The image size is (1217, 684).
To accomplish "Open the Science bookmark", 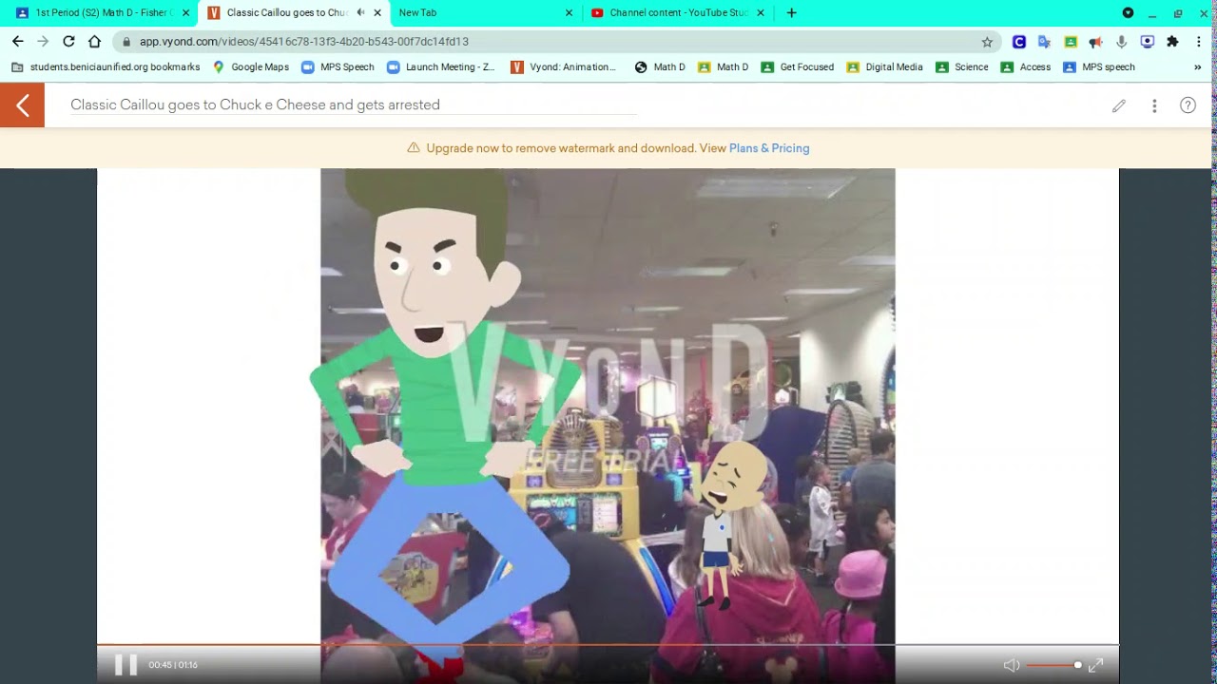I will pyautogui.click(x=962, y=67).
